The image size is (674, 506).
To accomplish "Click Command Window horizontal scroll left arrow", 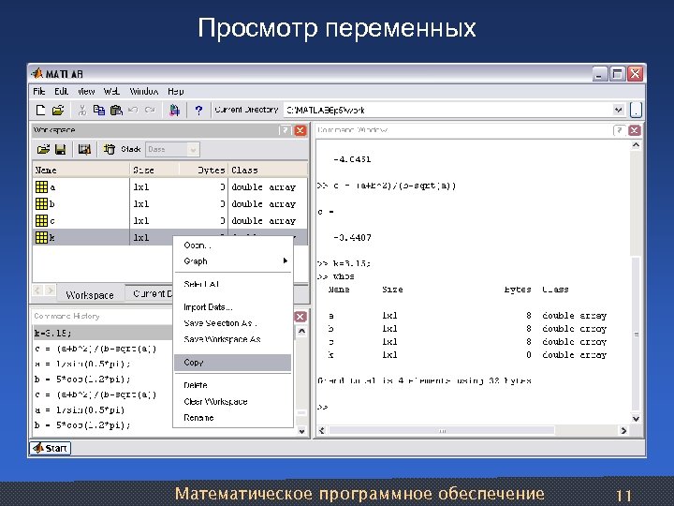I will pos(321,430).
